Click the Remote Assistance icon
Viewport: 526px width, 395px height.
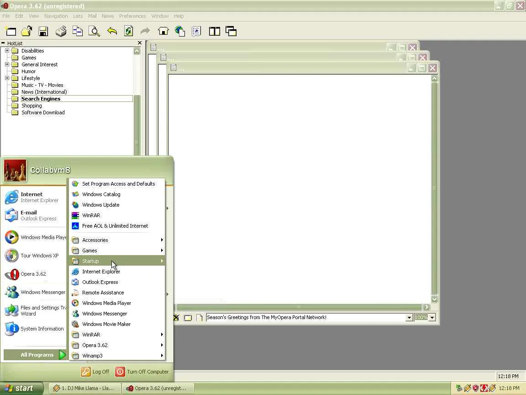(x=75, y=293)
